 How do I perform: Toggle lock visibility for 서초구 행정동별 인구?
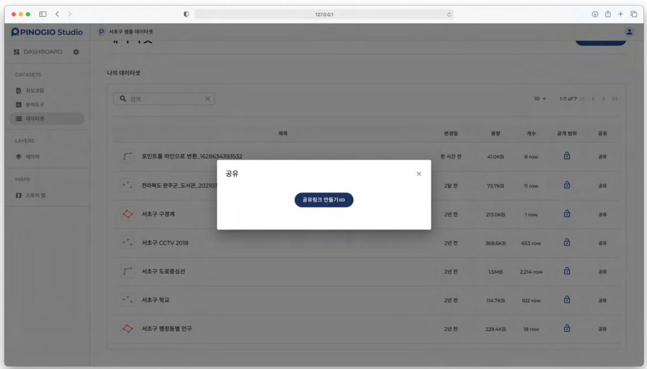[x=567, y=329]
